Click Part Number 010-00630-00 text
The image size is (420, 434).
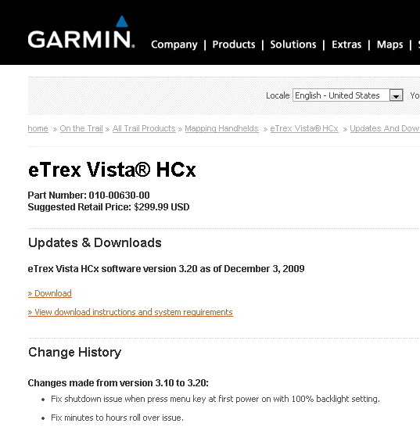tap(88, 195)
